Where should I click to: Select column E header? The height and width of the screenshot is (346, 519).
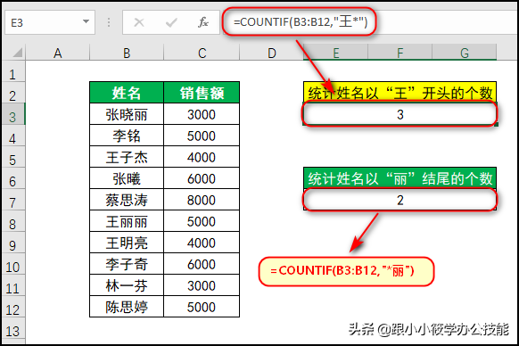coord(335,53)
